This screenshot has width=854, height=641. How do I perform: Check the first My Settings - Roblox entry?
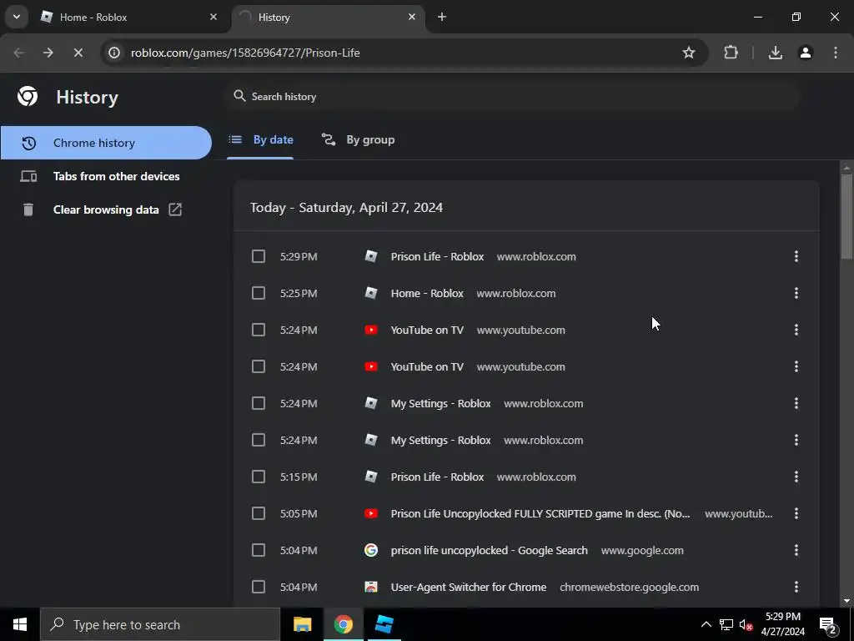[x=259, y=403]
